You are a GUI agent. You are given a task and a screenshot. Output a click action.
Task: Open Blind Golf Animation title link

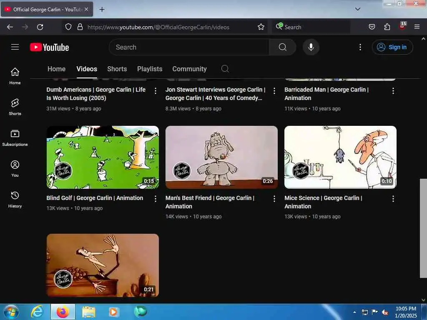pyautogui.click(x=95, y=198)
